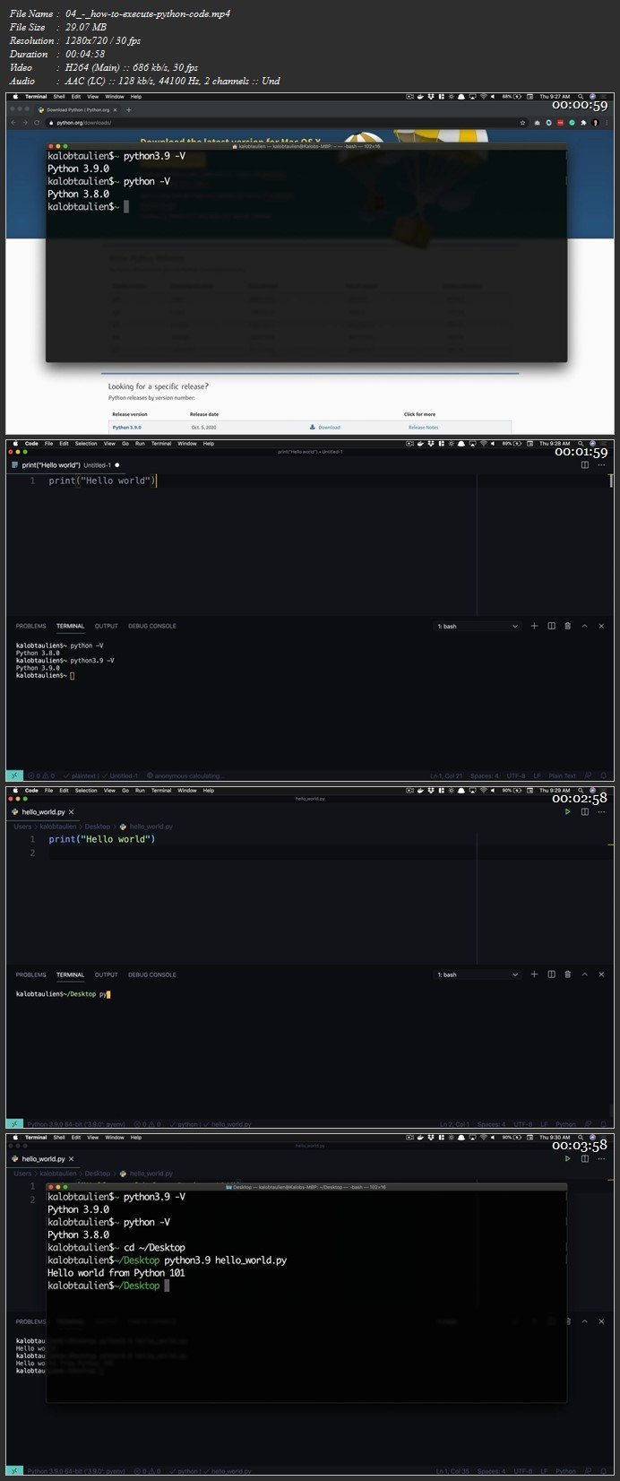Open Shell menu in the 9:27 AM Terminal menu bar
The height and width of the screenshot is (1481, 620).
click(58, 96)
